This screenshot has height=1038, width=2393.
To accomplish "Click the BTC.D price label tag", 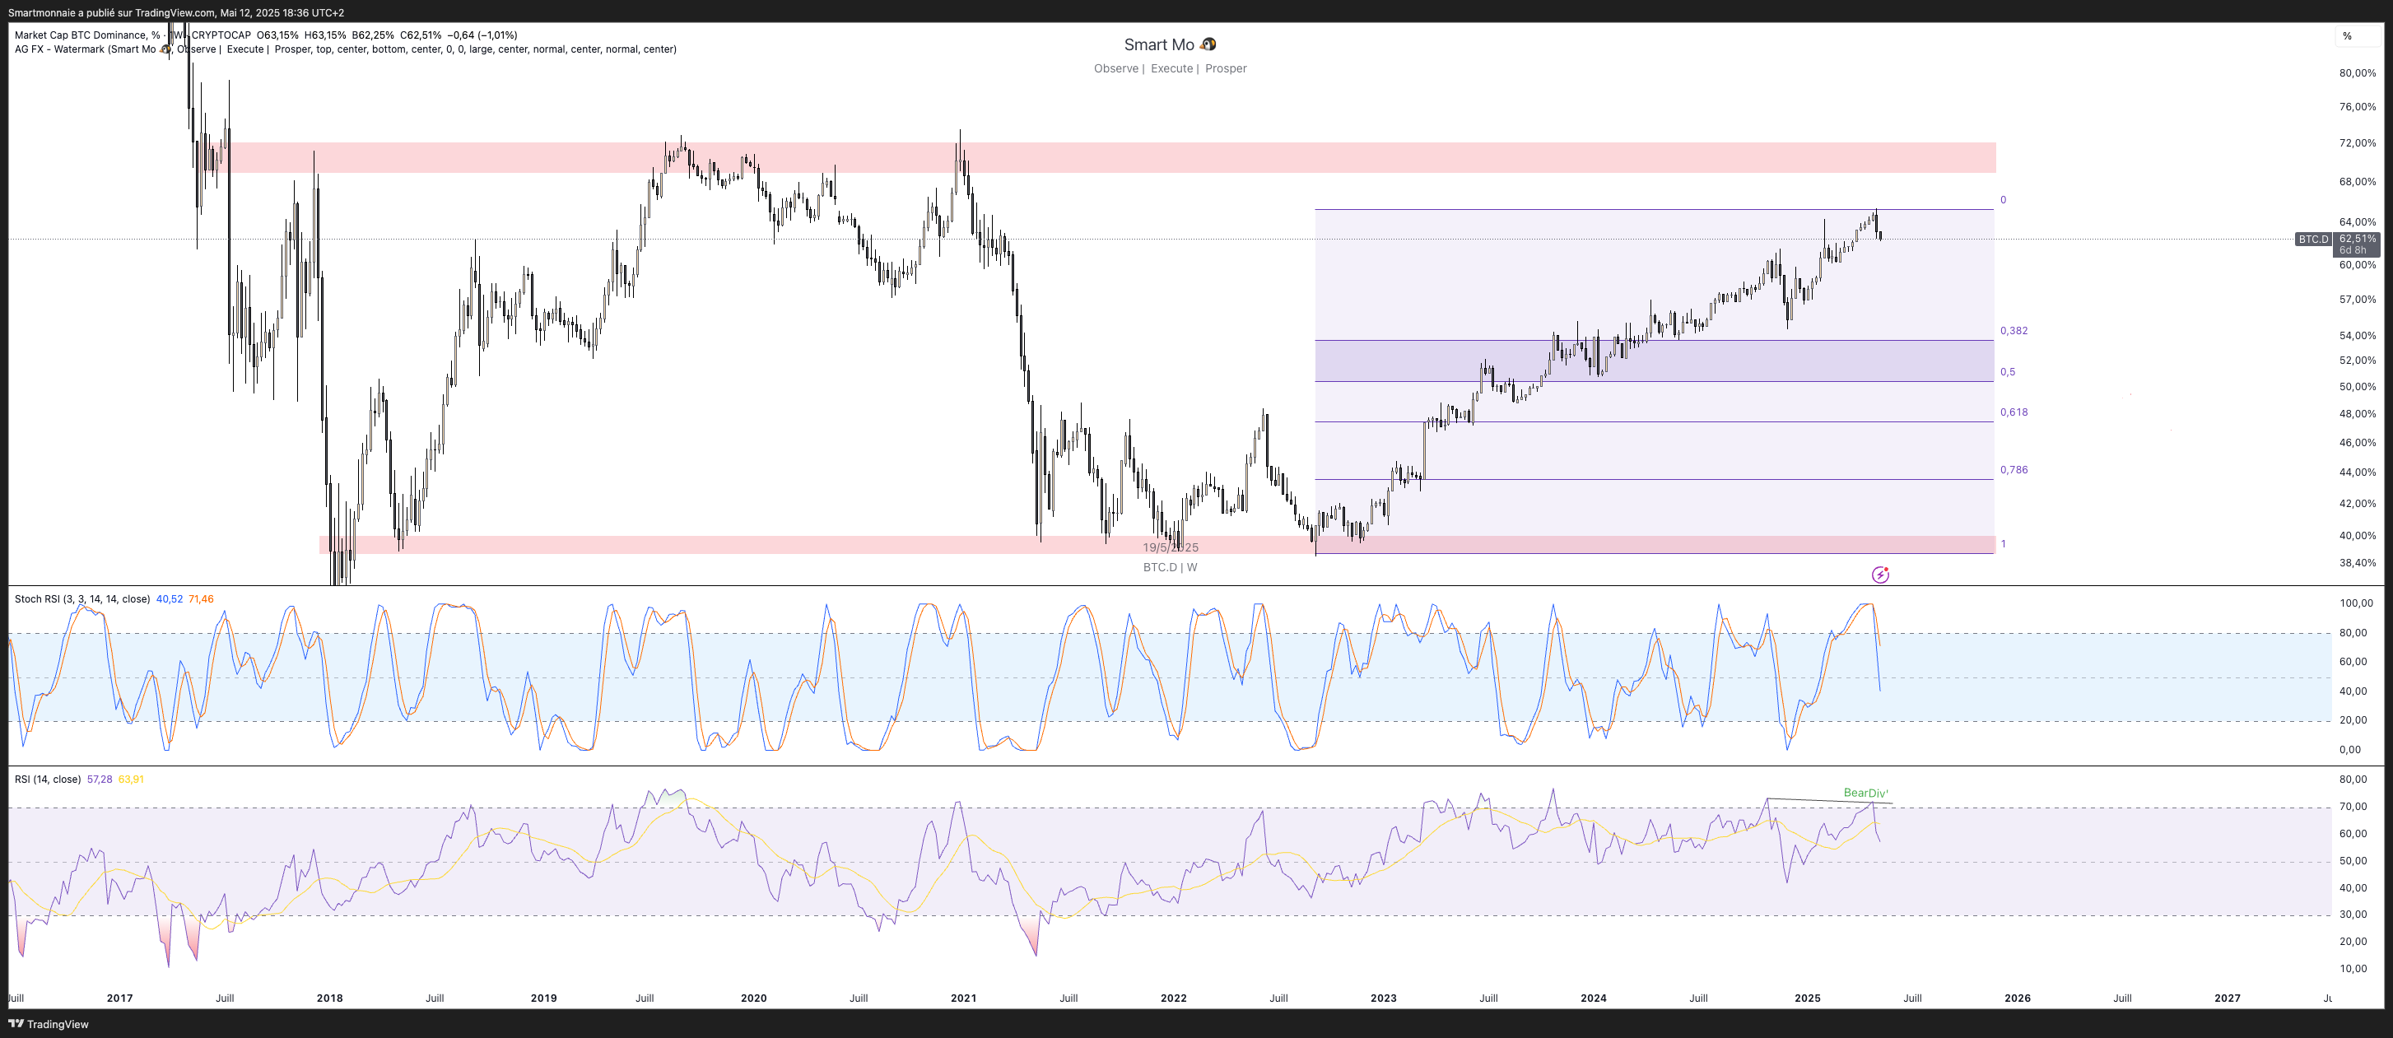I will 2312,240.
